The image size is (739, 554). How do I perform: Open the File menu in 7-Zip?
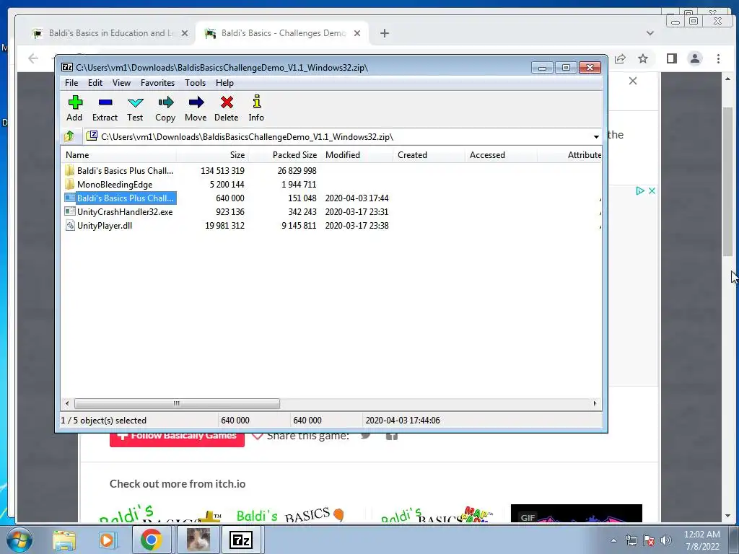[x=71, y=83]
